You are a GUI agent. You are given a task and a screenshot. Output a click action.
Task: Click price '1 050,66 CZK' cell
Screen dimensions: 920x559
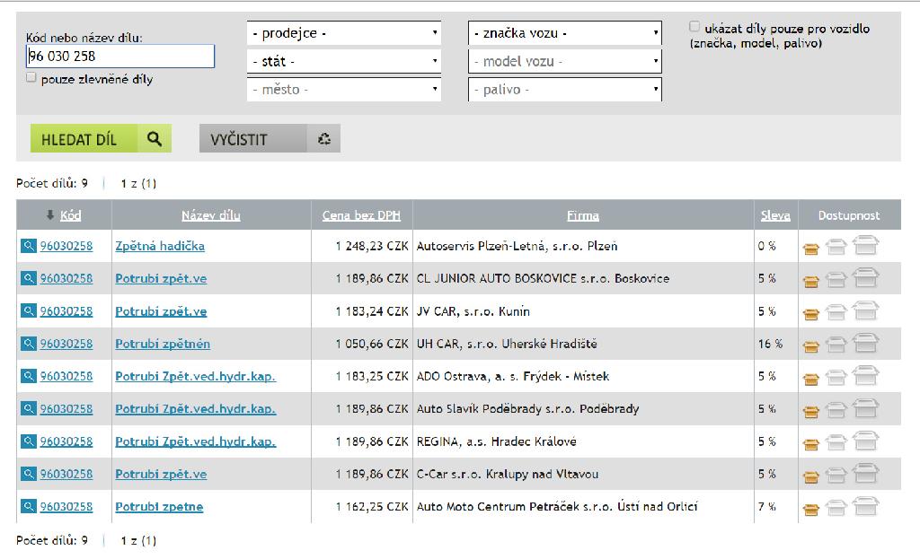(x=372, y=344)
